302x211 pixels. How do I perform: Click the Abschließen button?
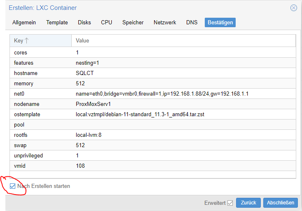(x=281, y=203)
